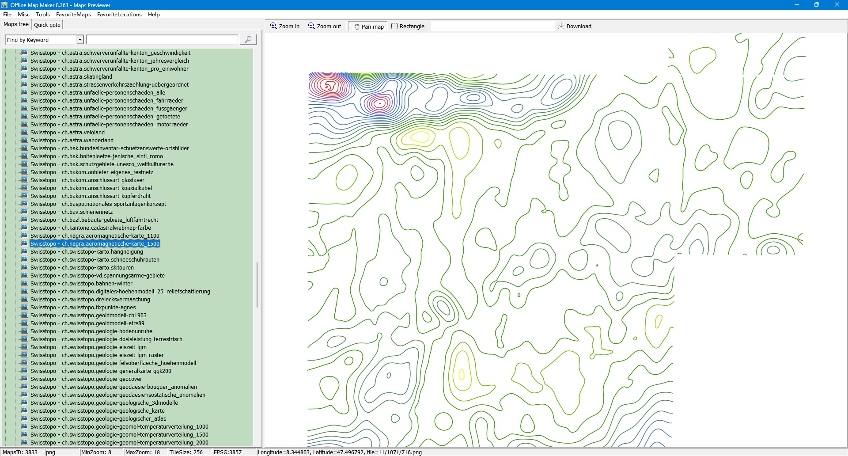The width and height of the screenshot is (848, 456).
Task: Click the Download arrow icon
Action: pyautogui.click(x=561, y=26)
